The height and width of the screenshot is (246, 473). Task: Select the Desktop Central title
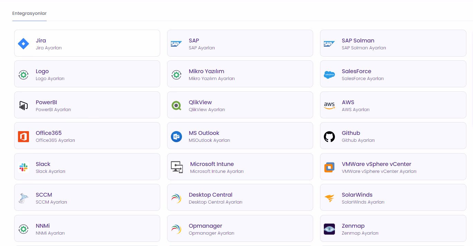(x=211, y=195)
